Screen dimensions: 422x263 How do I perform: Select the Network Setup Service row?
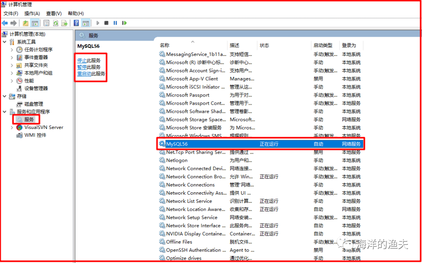pos(261,218)
